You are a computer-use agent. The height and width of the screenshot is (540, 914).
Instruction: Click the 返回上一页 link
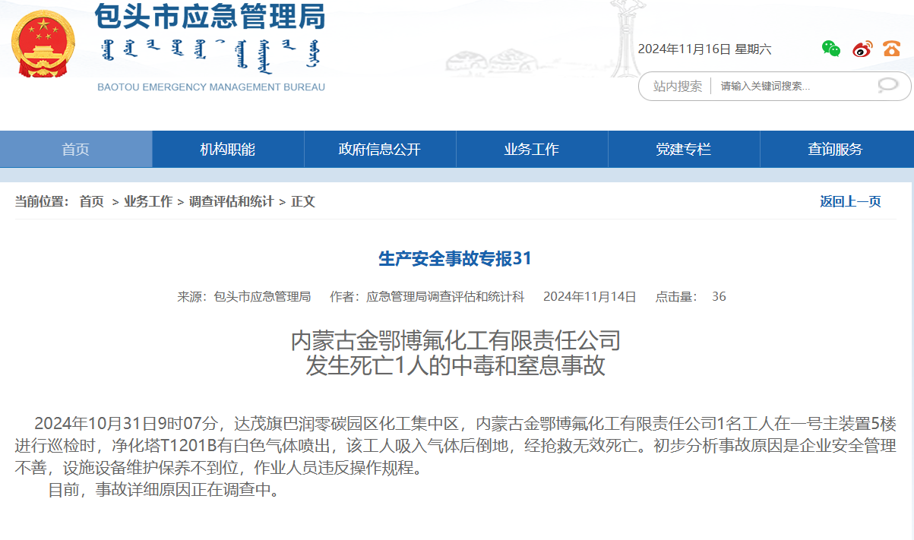coord(850,201)
